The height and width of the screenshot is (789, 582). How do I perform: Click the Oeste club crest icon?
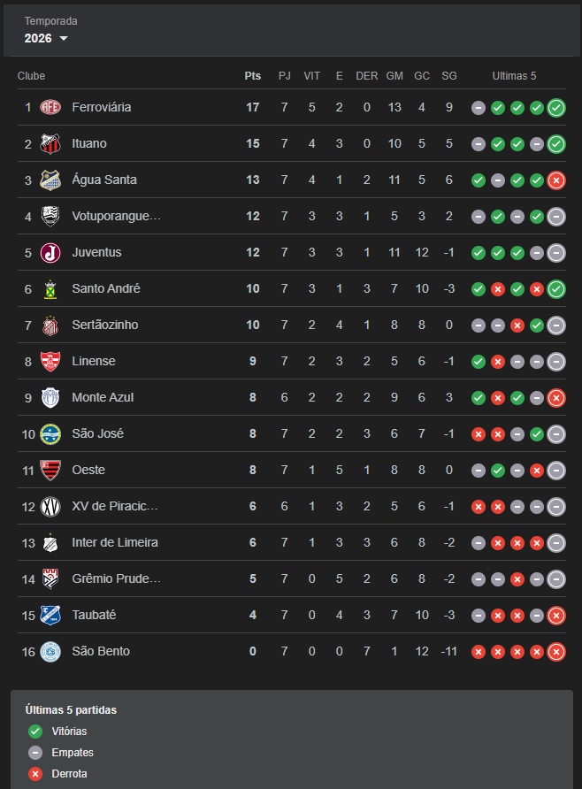pos(50,471)
